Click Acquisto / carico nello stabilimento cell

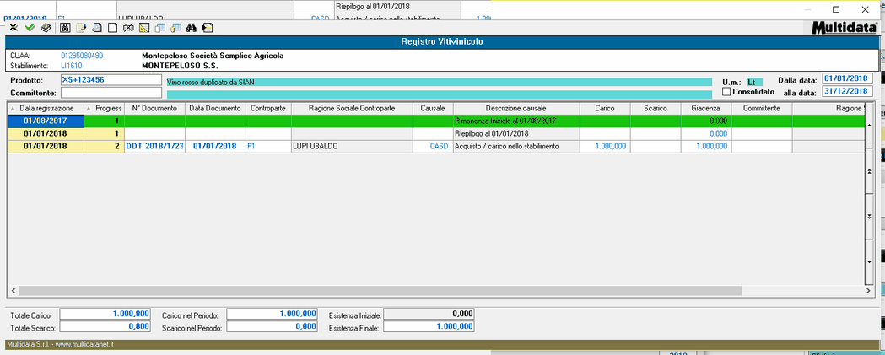click(516, 146)
